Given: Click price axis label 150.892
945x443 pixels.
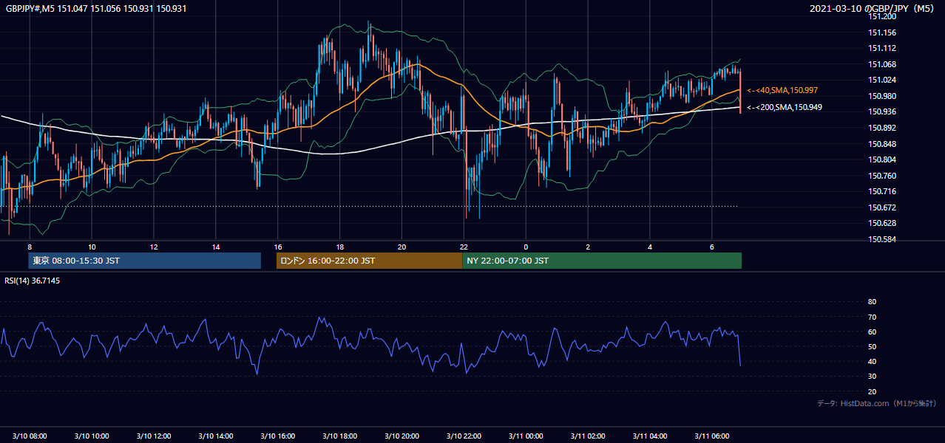Looking at the screenshot, I should click(x=882, y=128).
